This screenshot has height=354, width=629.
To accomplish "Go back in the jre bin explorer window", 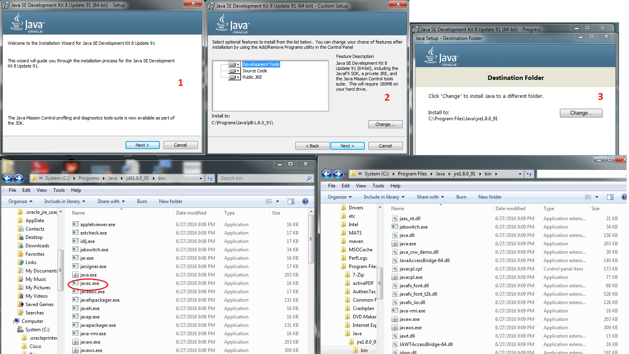I will tap(327, 174).
